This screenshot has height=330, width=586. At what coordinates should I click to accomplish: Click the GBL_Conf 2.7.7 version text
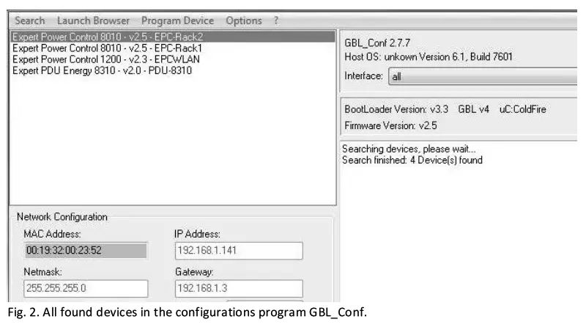[x=378, y=43]
